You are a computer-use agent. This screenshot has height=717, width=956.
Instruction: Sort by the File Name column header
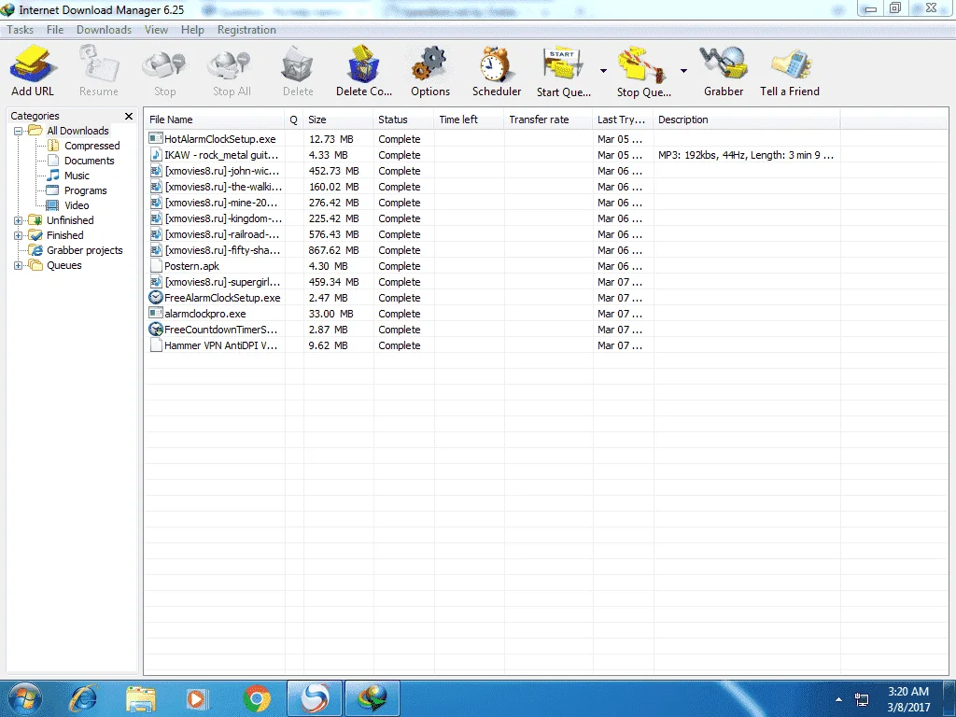215,119
